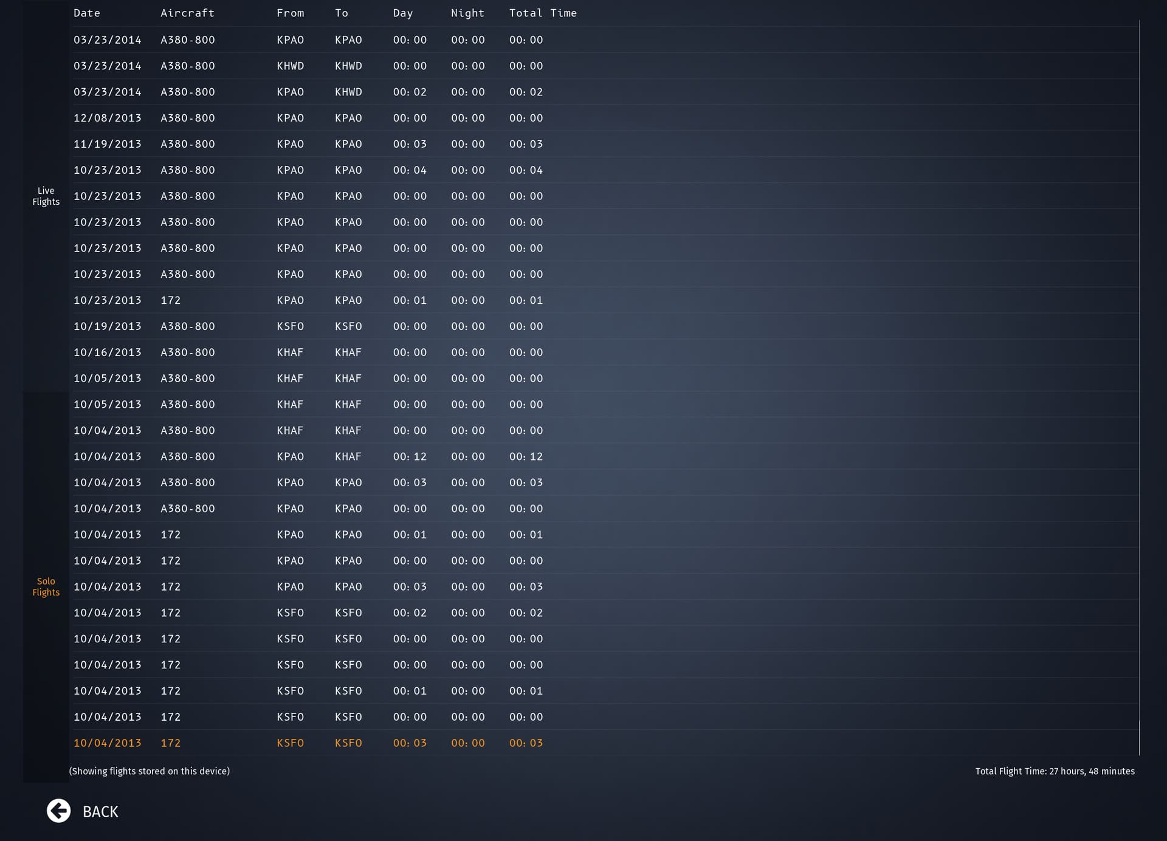Screen dimensions: 1167x841
Task: Click the 'Showing flights stored on this device' note
Action: coord(149,771)
